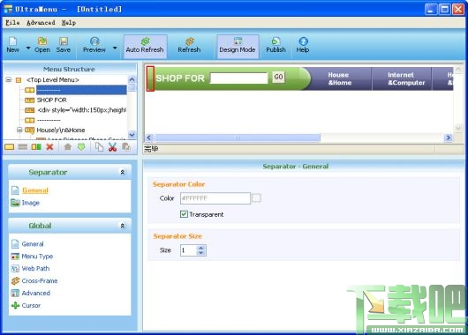Open the File menu
The height and width of the screenshot is (335, 468).
tap(12, 23)
